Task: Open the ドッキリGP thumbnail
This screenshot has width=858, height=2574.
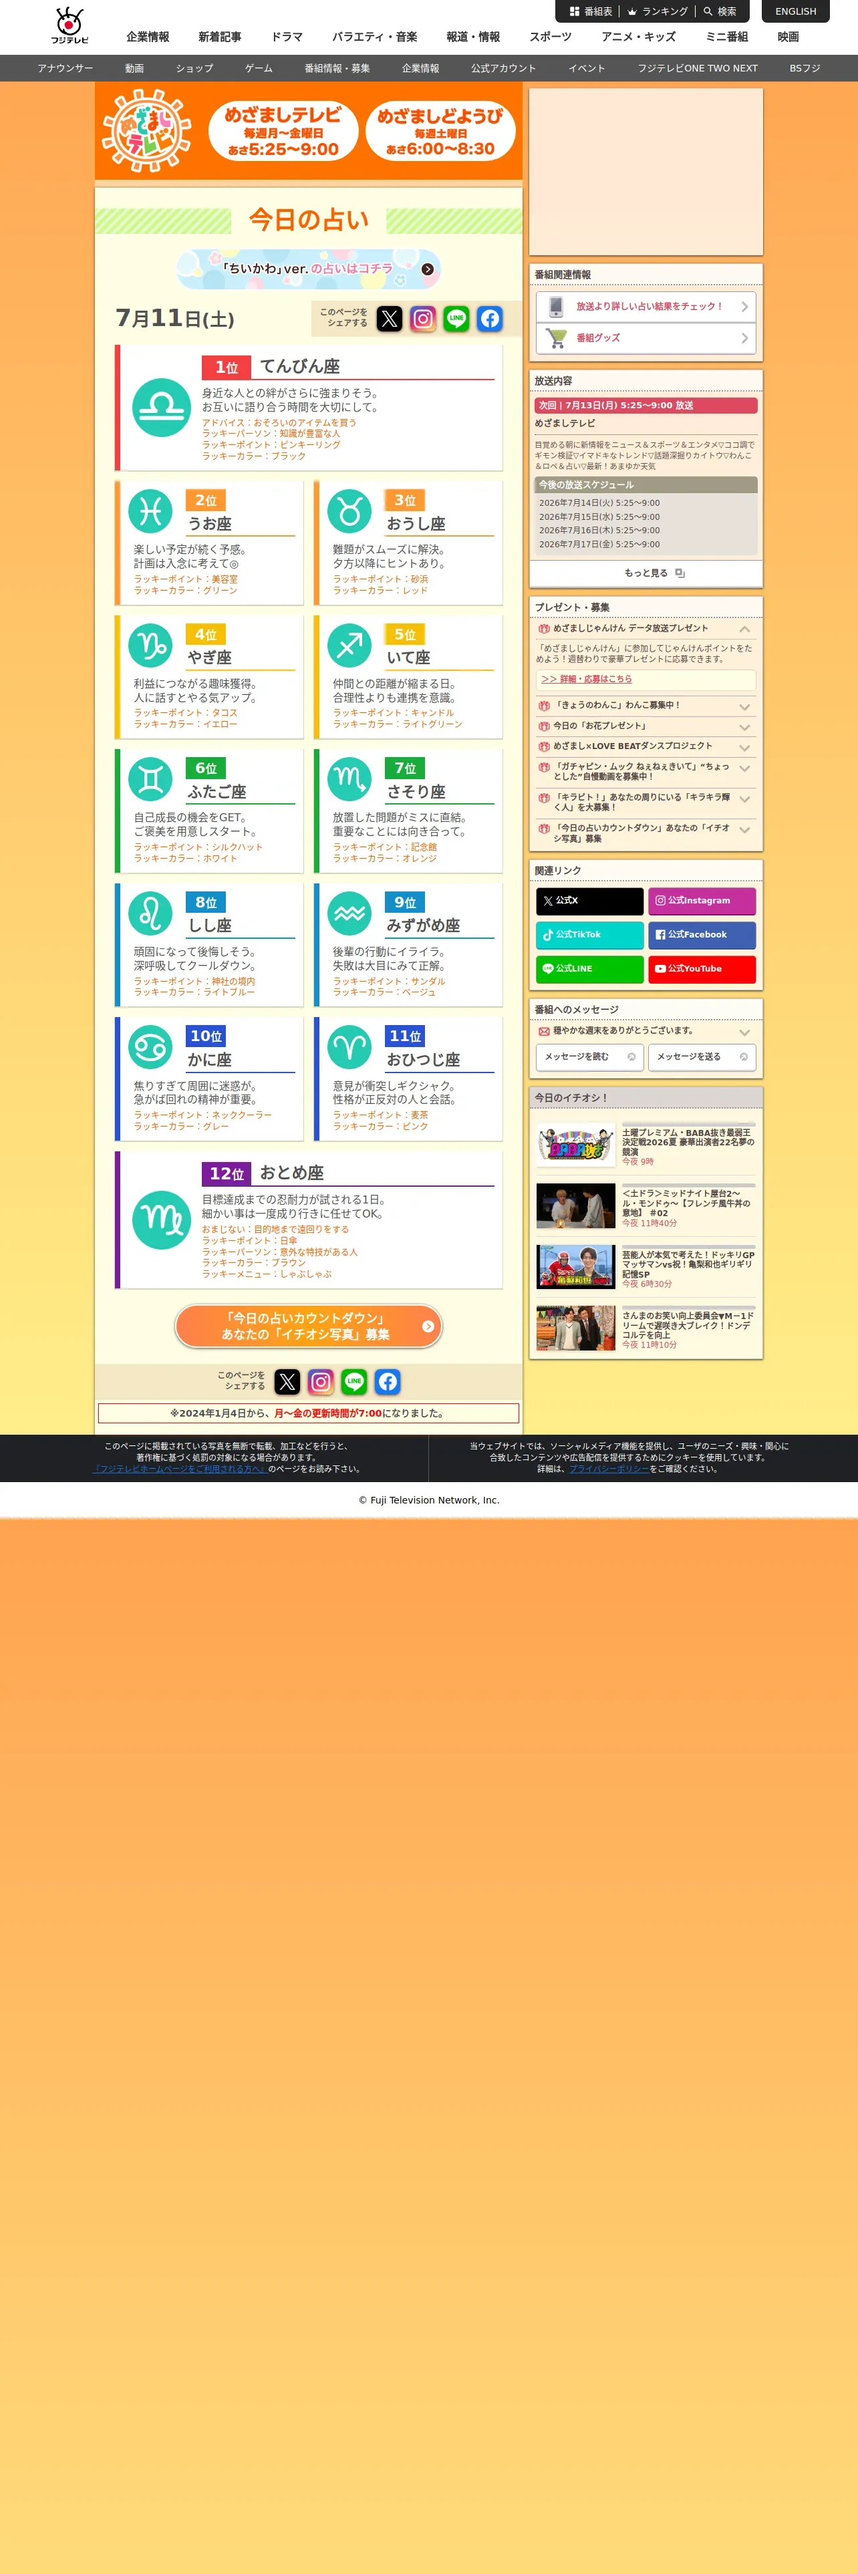Action: click(x=575, y=1267)
